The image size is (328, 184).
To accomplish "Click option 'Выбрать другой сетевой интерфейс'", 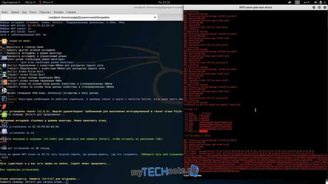I will (x=31, y=50).
